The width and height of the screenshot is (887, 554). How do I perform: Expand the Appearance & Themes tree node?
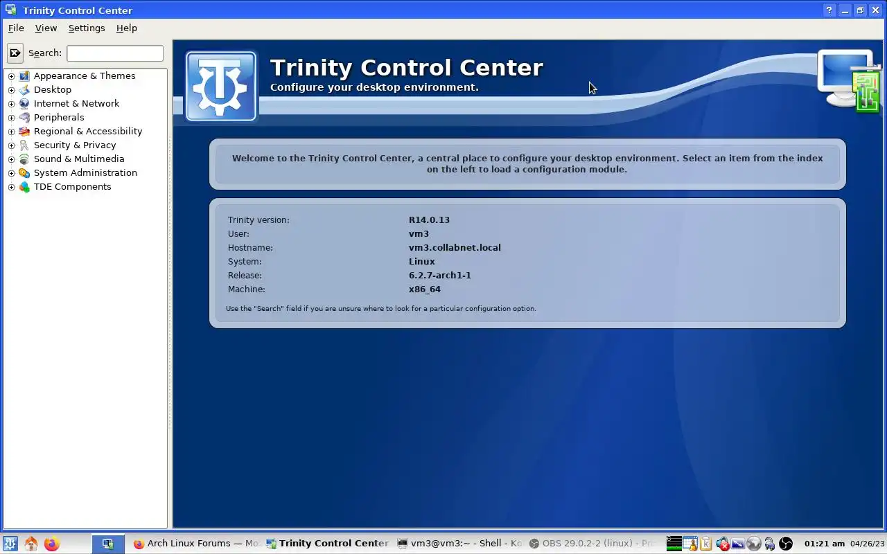click(11, 76)
